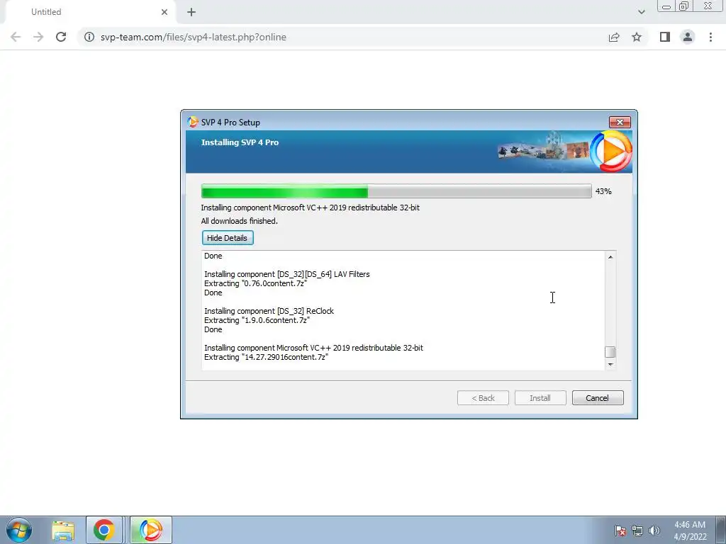Viewport: 726px width, 544px height.
Task: Click the 43% progress percentage label
Action: point(603,191)
